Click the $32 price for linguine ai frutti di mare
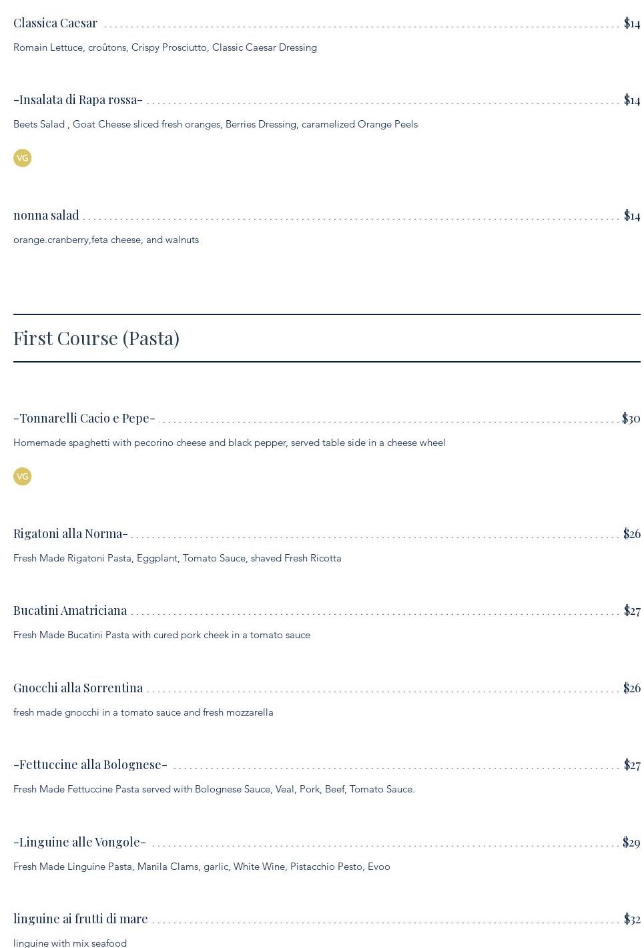The width and height of the screenshot is (644, 948). [632, 919]
